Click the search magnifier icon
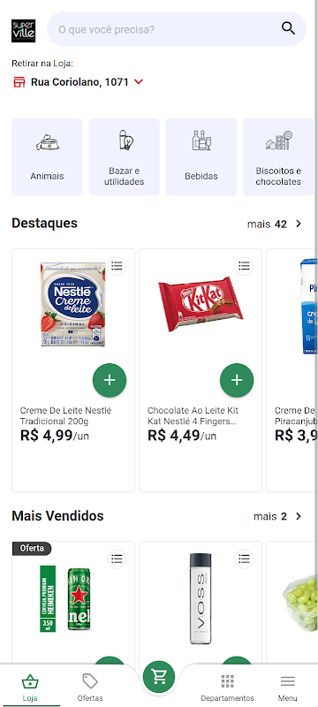Image resolution: width=318 pixels, height=707 pixels. click(x=288, y=28)
